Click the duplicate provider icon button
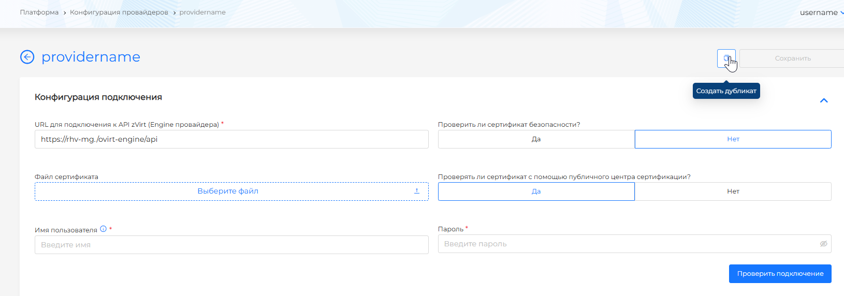844x296 pixels. (726, 58)
